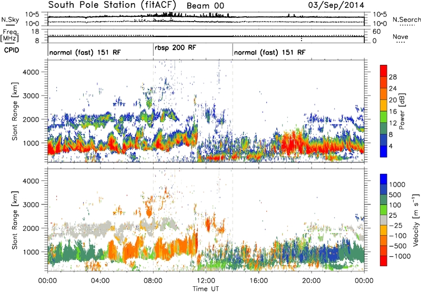Click the "-500" label on Velocity colorbar
The height and width of the screenshot is (292, 421).
pos(397,246)
